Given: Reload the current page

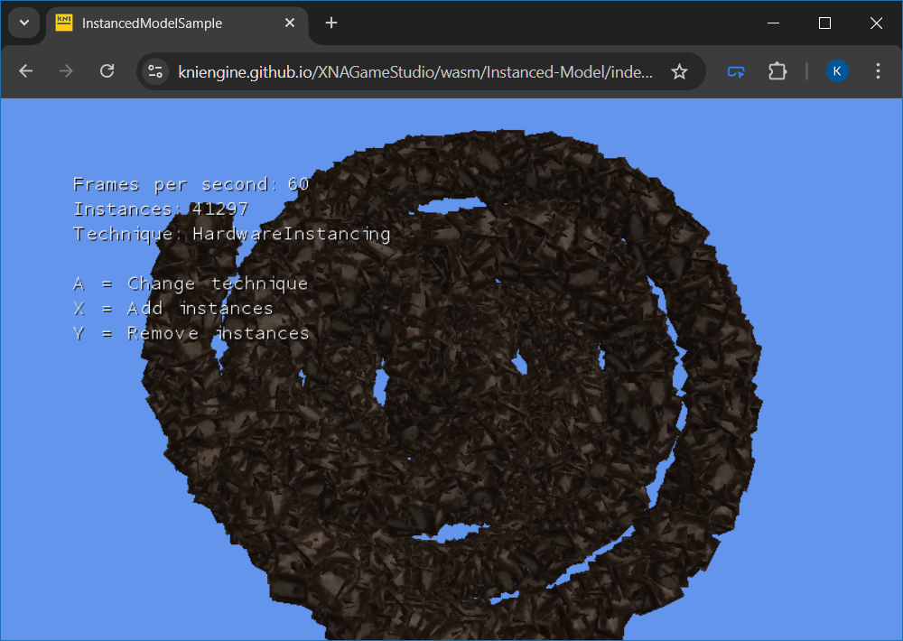Looking at the screenshot, I should tap(107, 71).
